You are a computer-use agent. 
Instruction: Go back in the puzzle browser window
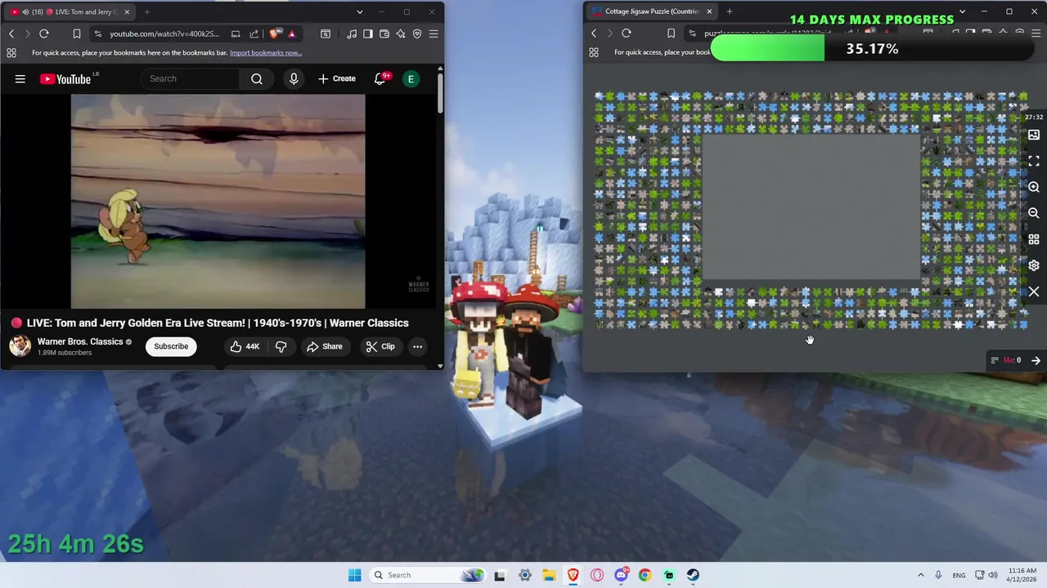coord(594,33)
